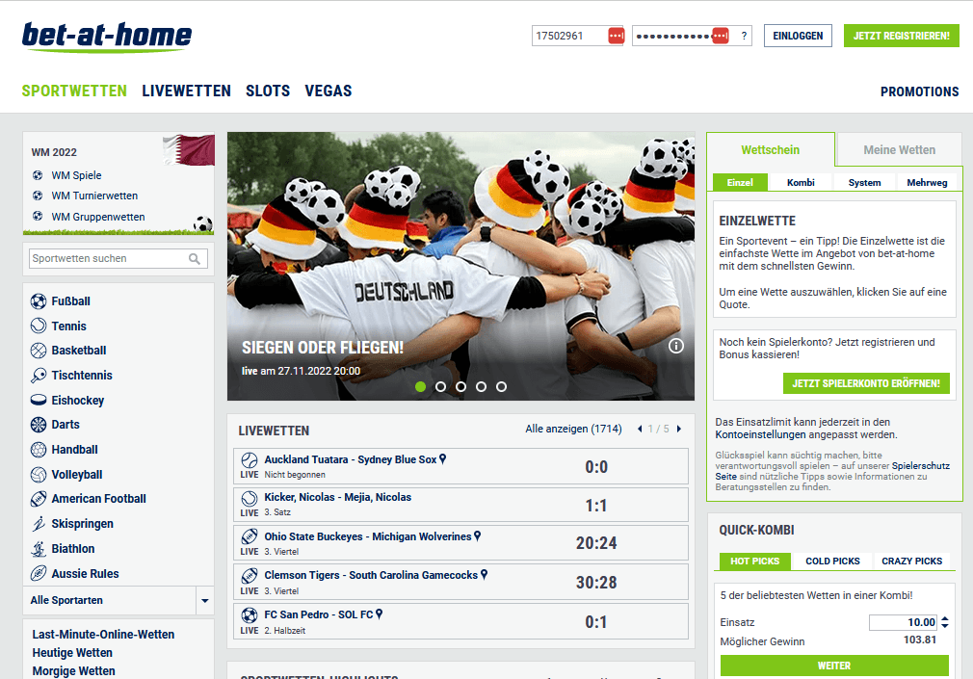Expand the Alle Sportarten dropdown

pyautogui.click(x=204, y=601)
